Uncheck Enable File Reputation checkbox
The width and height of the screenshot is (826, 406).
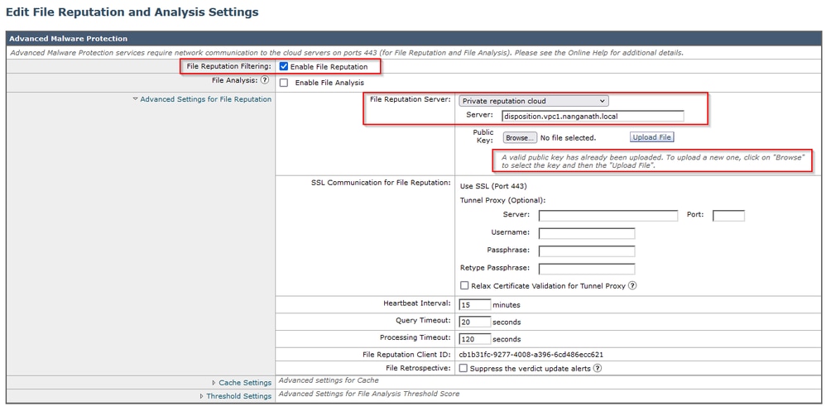(284, 67)
